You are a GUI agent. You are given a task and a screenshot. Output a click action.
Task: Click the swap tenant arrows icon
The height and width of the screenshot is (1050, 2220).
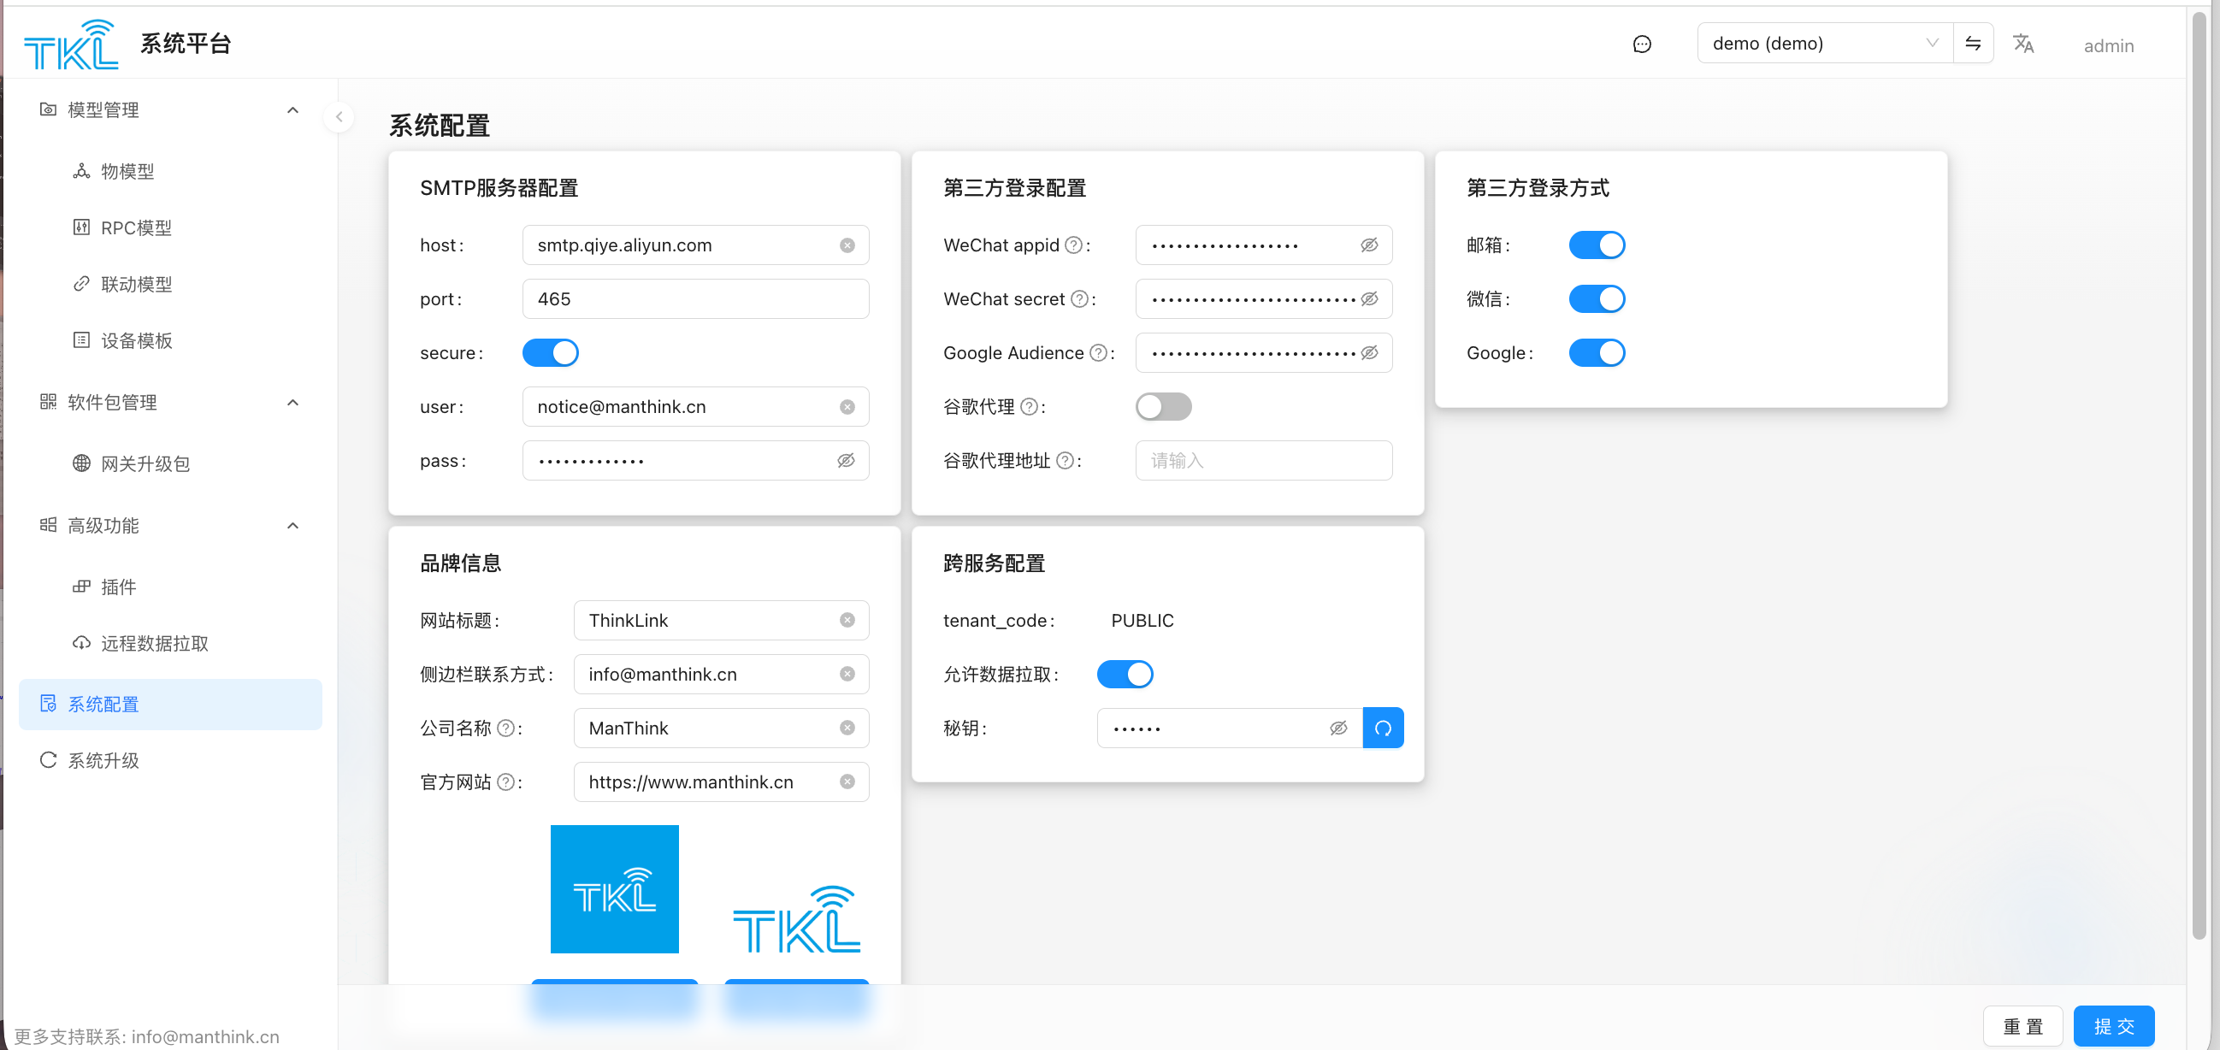[1973, 43]
